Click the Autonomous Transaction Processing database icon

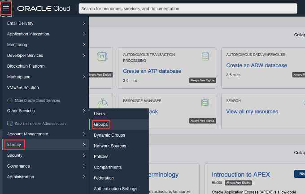point(205,56)
